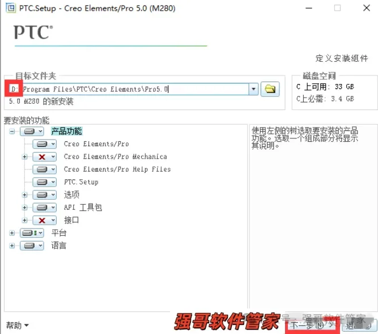
Task: Select 产品功能 tree label
Action: point(66,132)
